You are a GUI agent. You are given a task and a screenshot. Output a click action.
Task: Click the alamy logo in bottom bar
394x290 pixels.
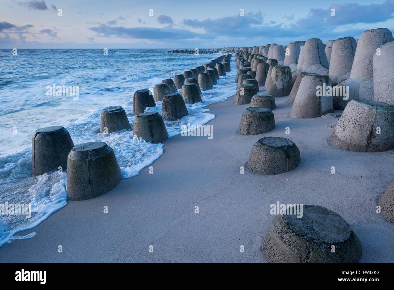pyautogui.click(x=31, y=276)
